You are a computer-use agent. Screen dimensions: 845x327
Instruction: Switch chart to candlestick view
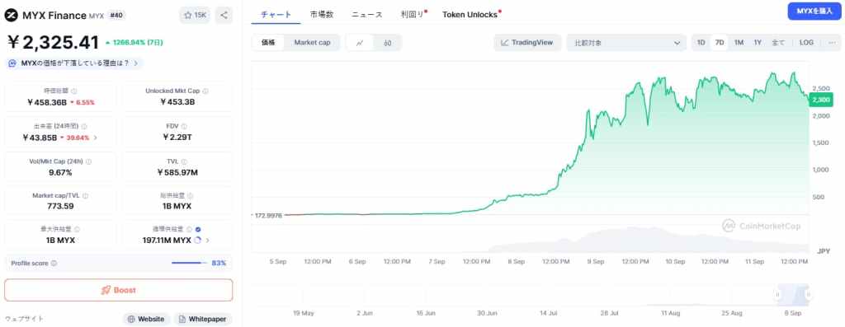click(x=388, y=43)
